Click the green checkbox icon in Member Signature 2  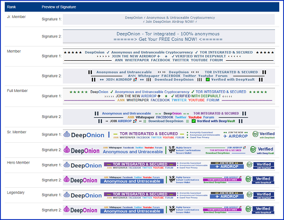(x=208, y=80)
